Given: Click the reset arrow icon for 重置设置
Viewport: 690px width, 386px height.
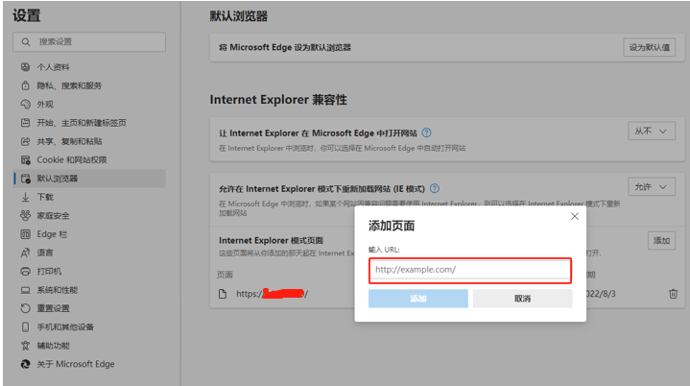Looking at the screenshot, I should point(25,308).
